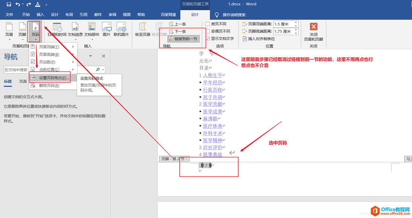Image resolution: width=412 pixels, height=218 pixels.
Task: Open the 页眉 header button
Action: (x=9, y=31)
